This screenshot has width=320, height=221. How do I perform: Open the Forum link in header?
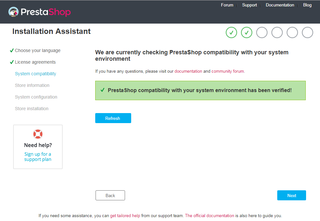point(227,5)
